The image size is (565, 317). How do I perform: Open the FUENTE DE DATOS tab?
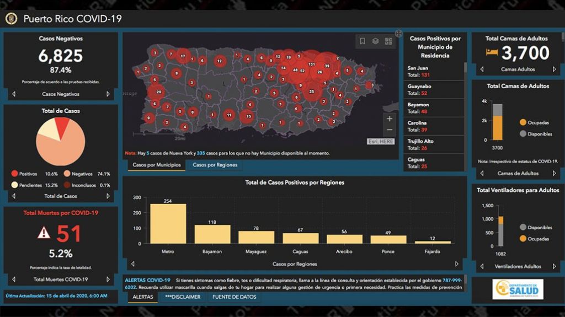coord(234,297)
